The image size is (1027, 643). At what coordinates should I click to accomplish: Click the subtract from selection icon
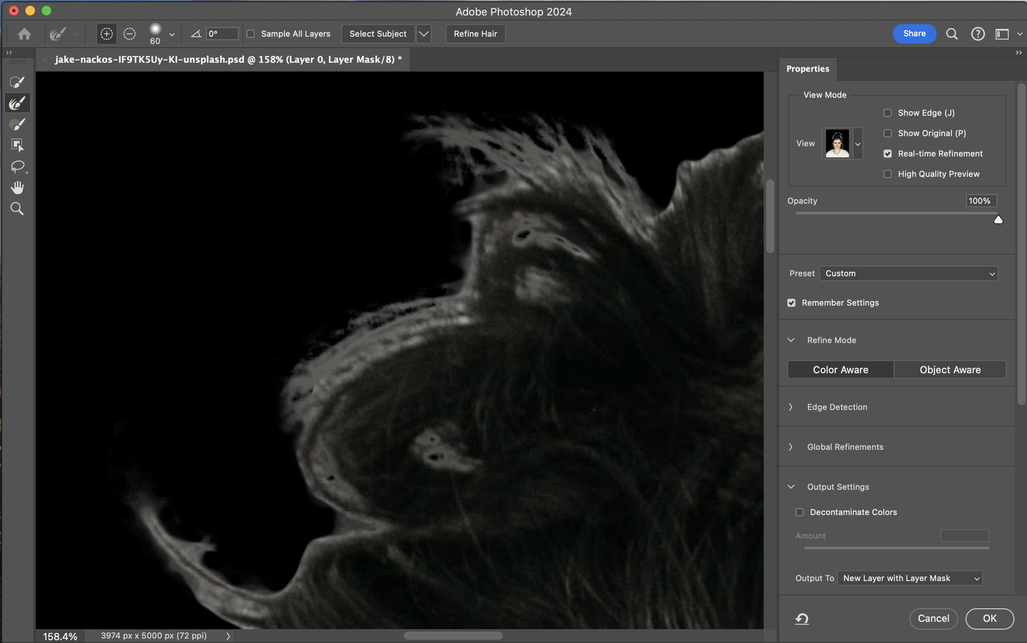click(x=129, y=33)
